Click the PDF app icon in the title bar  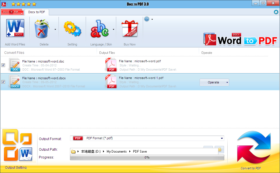(x=4, y=4)
